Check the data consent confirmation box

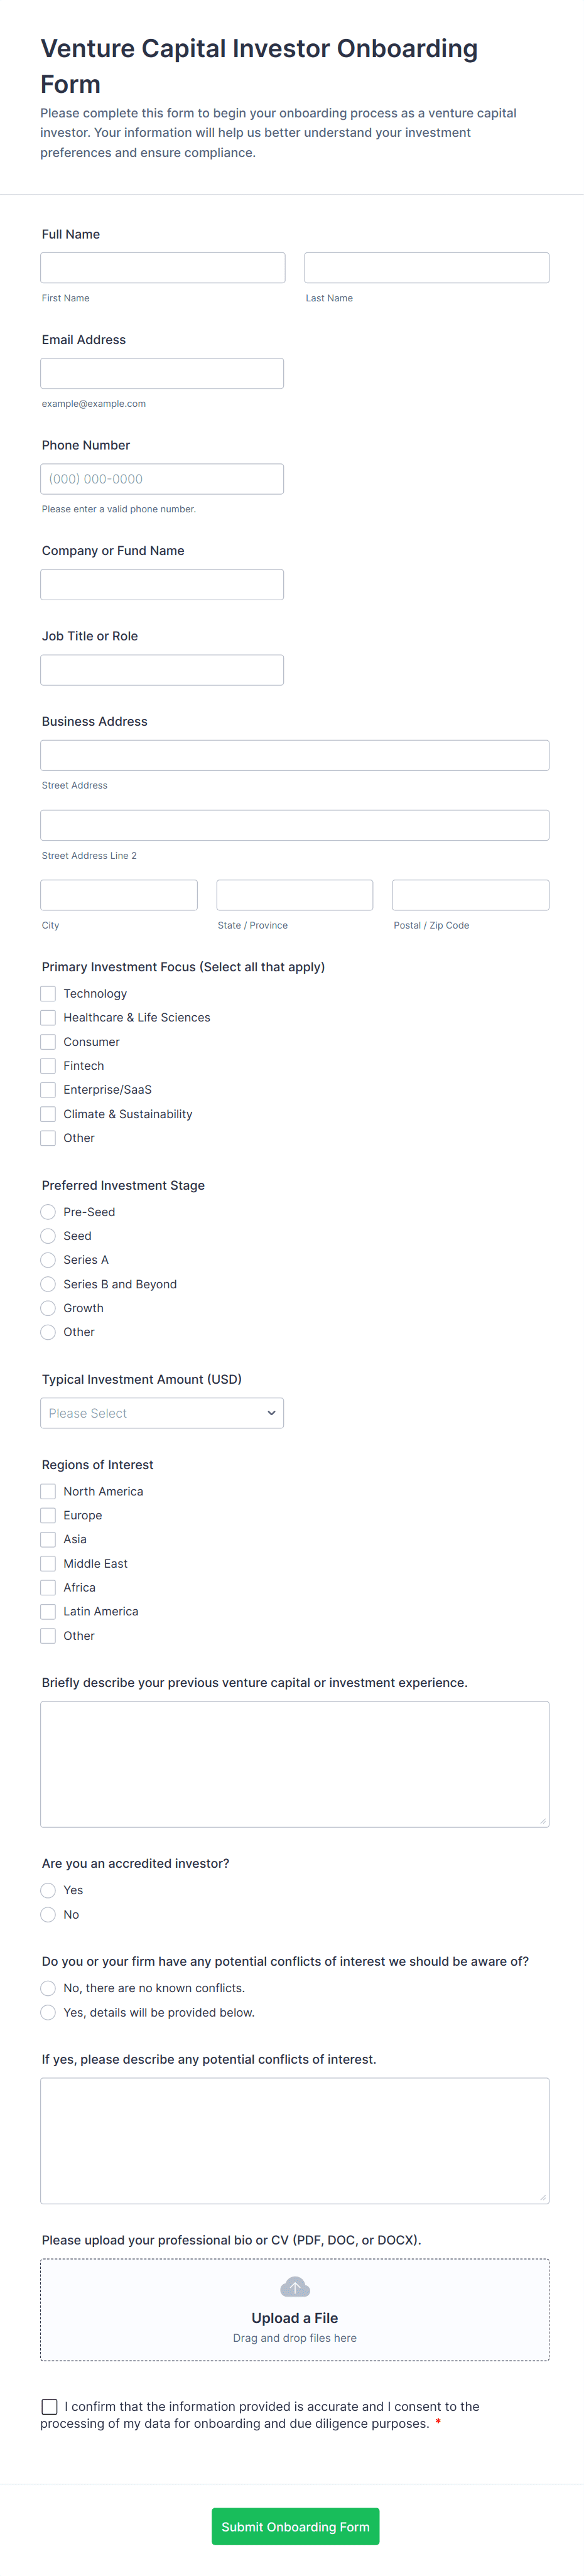[49, 2406]
